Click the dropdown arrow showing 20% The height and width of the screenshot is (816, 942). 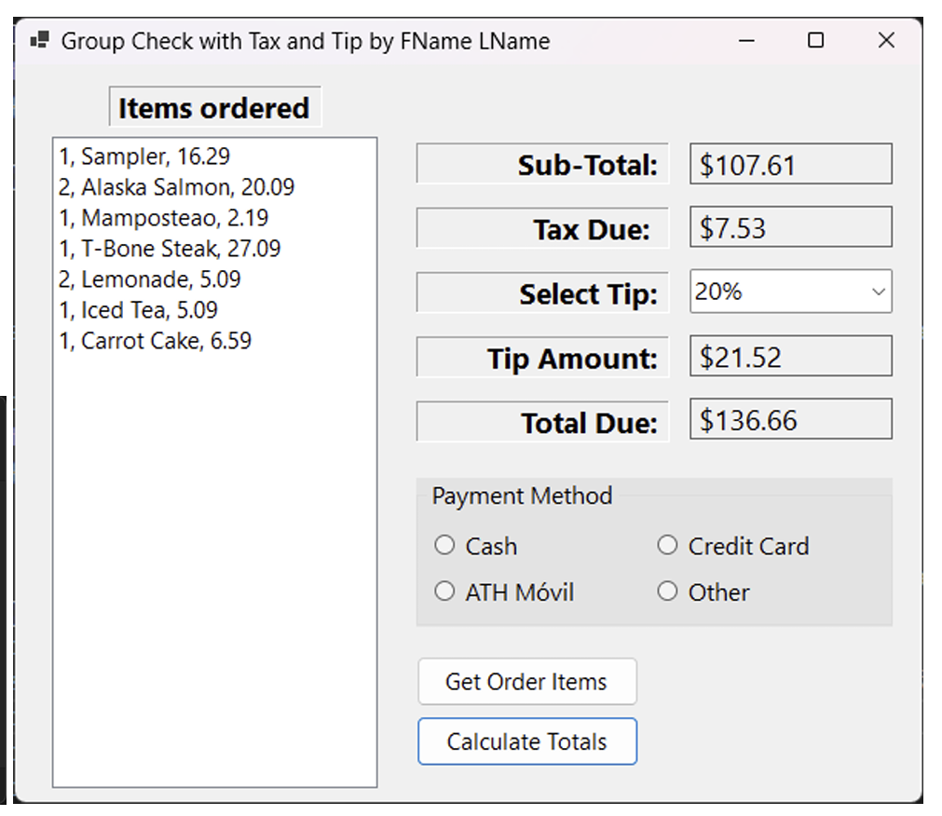coord(878,291)
